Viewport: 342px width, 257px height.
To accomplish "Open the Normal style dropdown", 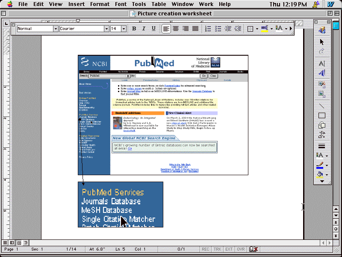I will click(56, 29).
